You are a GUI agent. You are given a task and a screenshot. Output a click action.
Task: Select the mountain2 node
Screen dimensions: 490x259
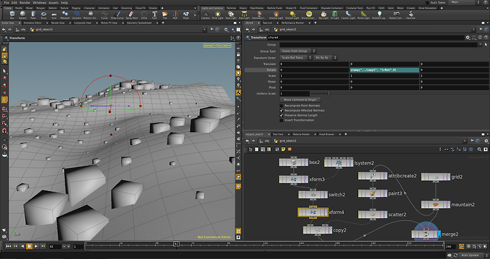tap(436, 204)
